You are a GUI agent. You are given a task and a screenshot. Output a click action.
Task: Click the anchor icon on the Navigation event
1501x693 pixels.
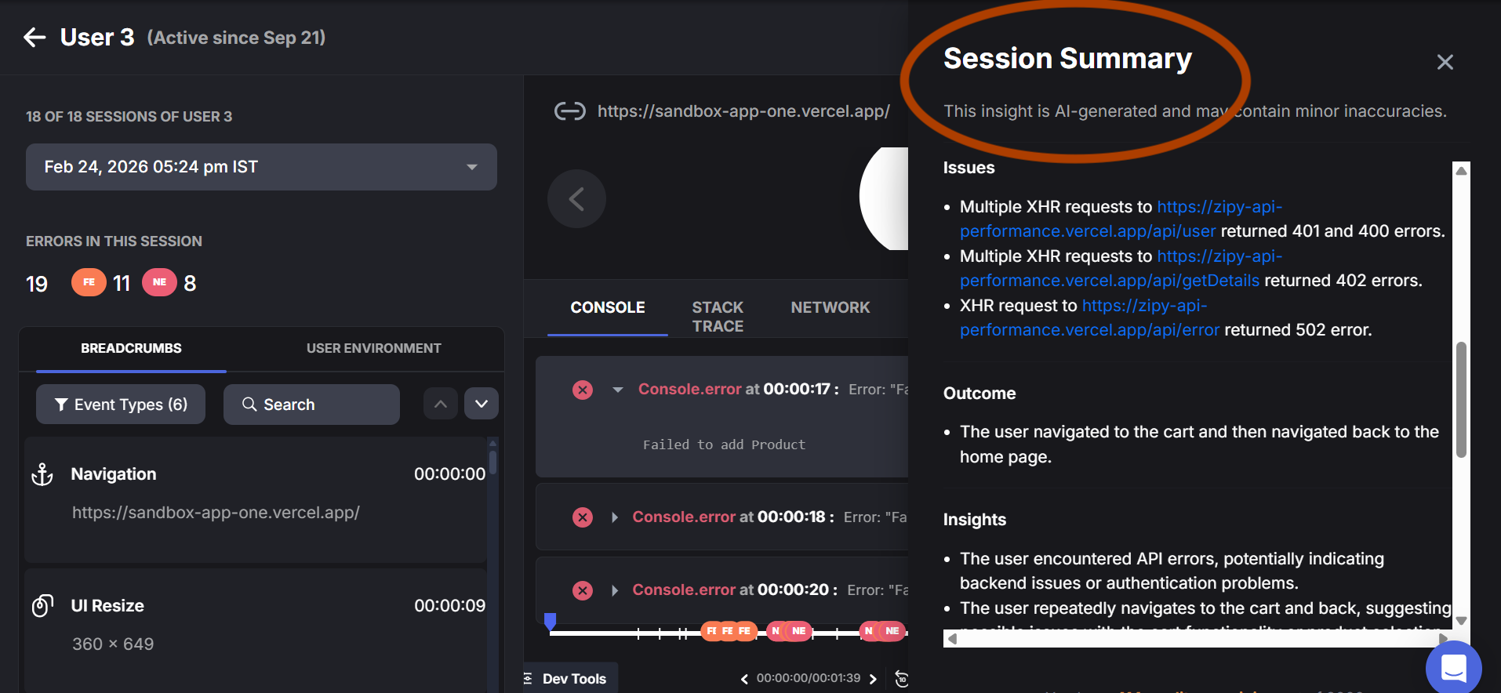pyautogui.click(x=42, y=474)
